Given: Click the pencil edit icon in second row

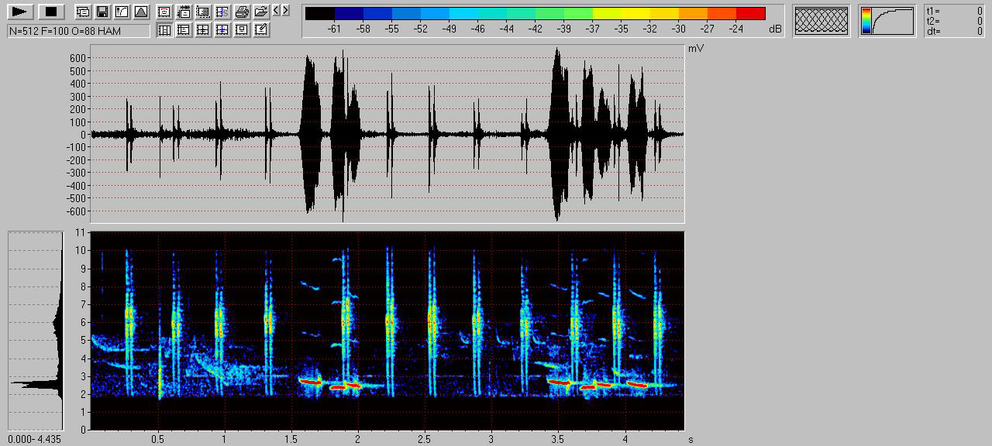Looking at the screenshot, I should 261,30.
